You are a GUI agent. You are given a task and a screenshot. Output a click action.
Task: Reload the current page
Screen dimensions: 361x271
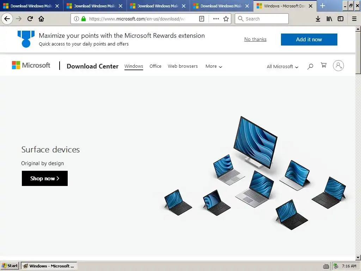pos(30,19)
